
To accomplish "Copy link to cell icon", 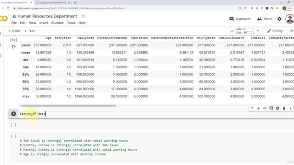I will tap(265, 108).
